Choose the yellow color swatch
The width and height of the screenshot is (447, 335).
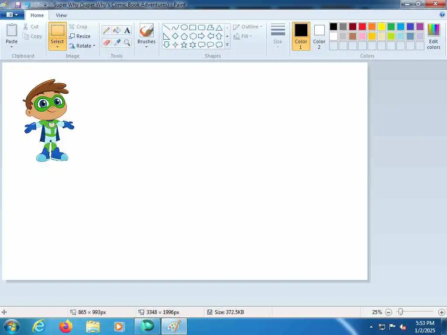click(x=382, y=27)
